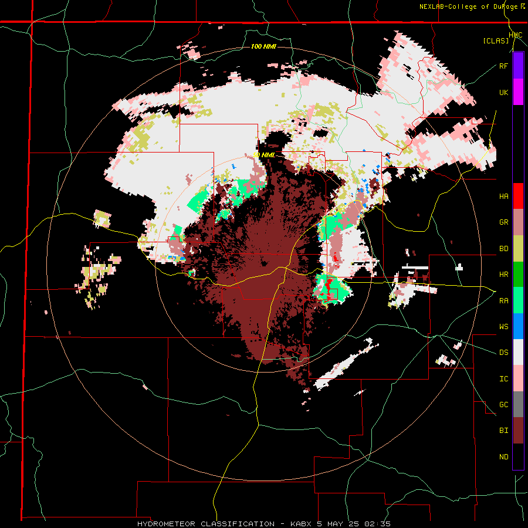Viewport: 528px width, 528px height.
Task: Pick the HR heavy rain green swatch
Action: coord(518,275)
